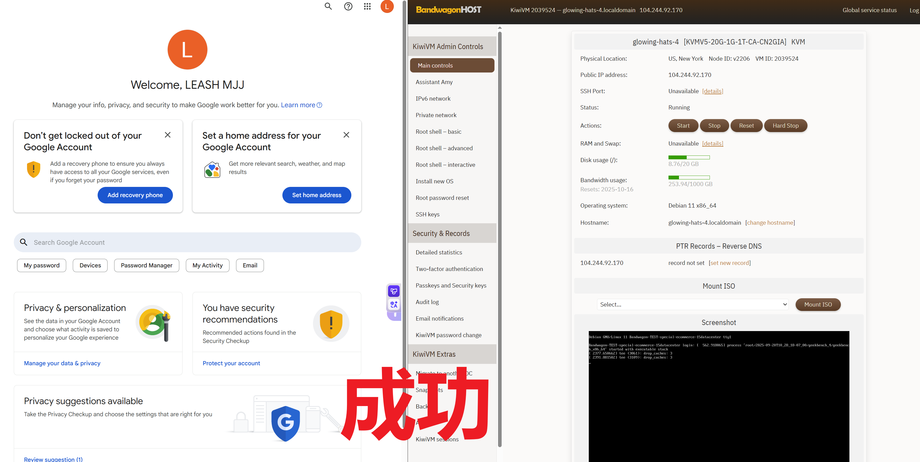Open the My password chip

[41, 265]
